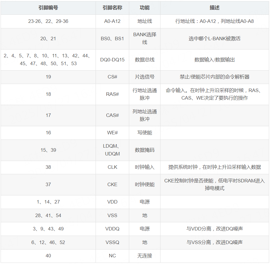Click the '行地址选通脉冲' function cell

(x=145, y=94)
